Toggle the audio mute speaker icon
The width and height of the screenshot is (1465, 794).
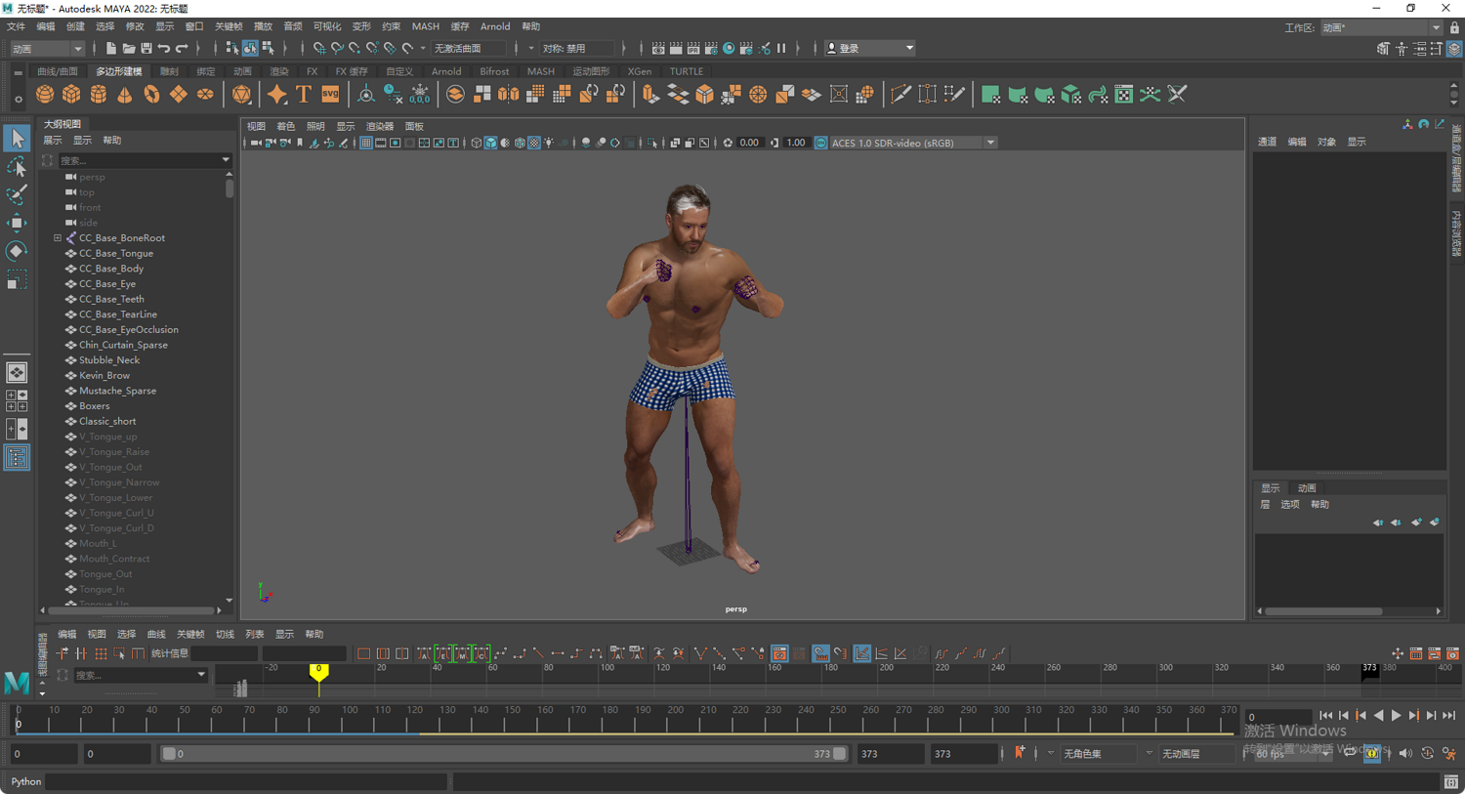tap(1405, 753)
